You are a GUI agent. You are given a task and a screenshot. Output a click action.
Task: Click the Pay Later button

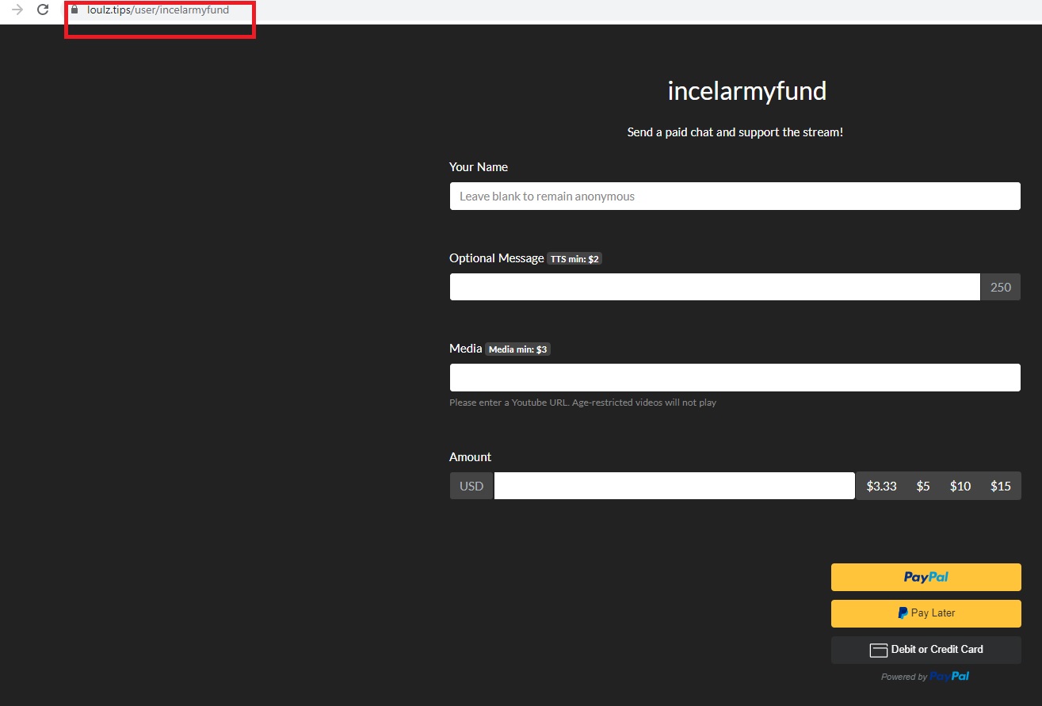[x=926, y=613]
